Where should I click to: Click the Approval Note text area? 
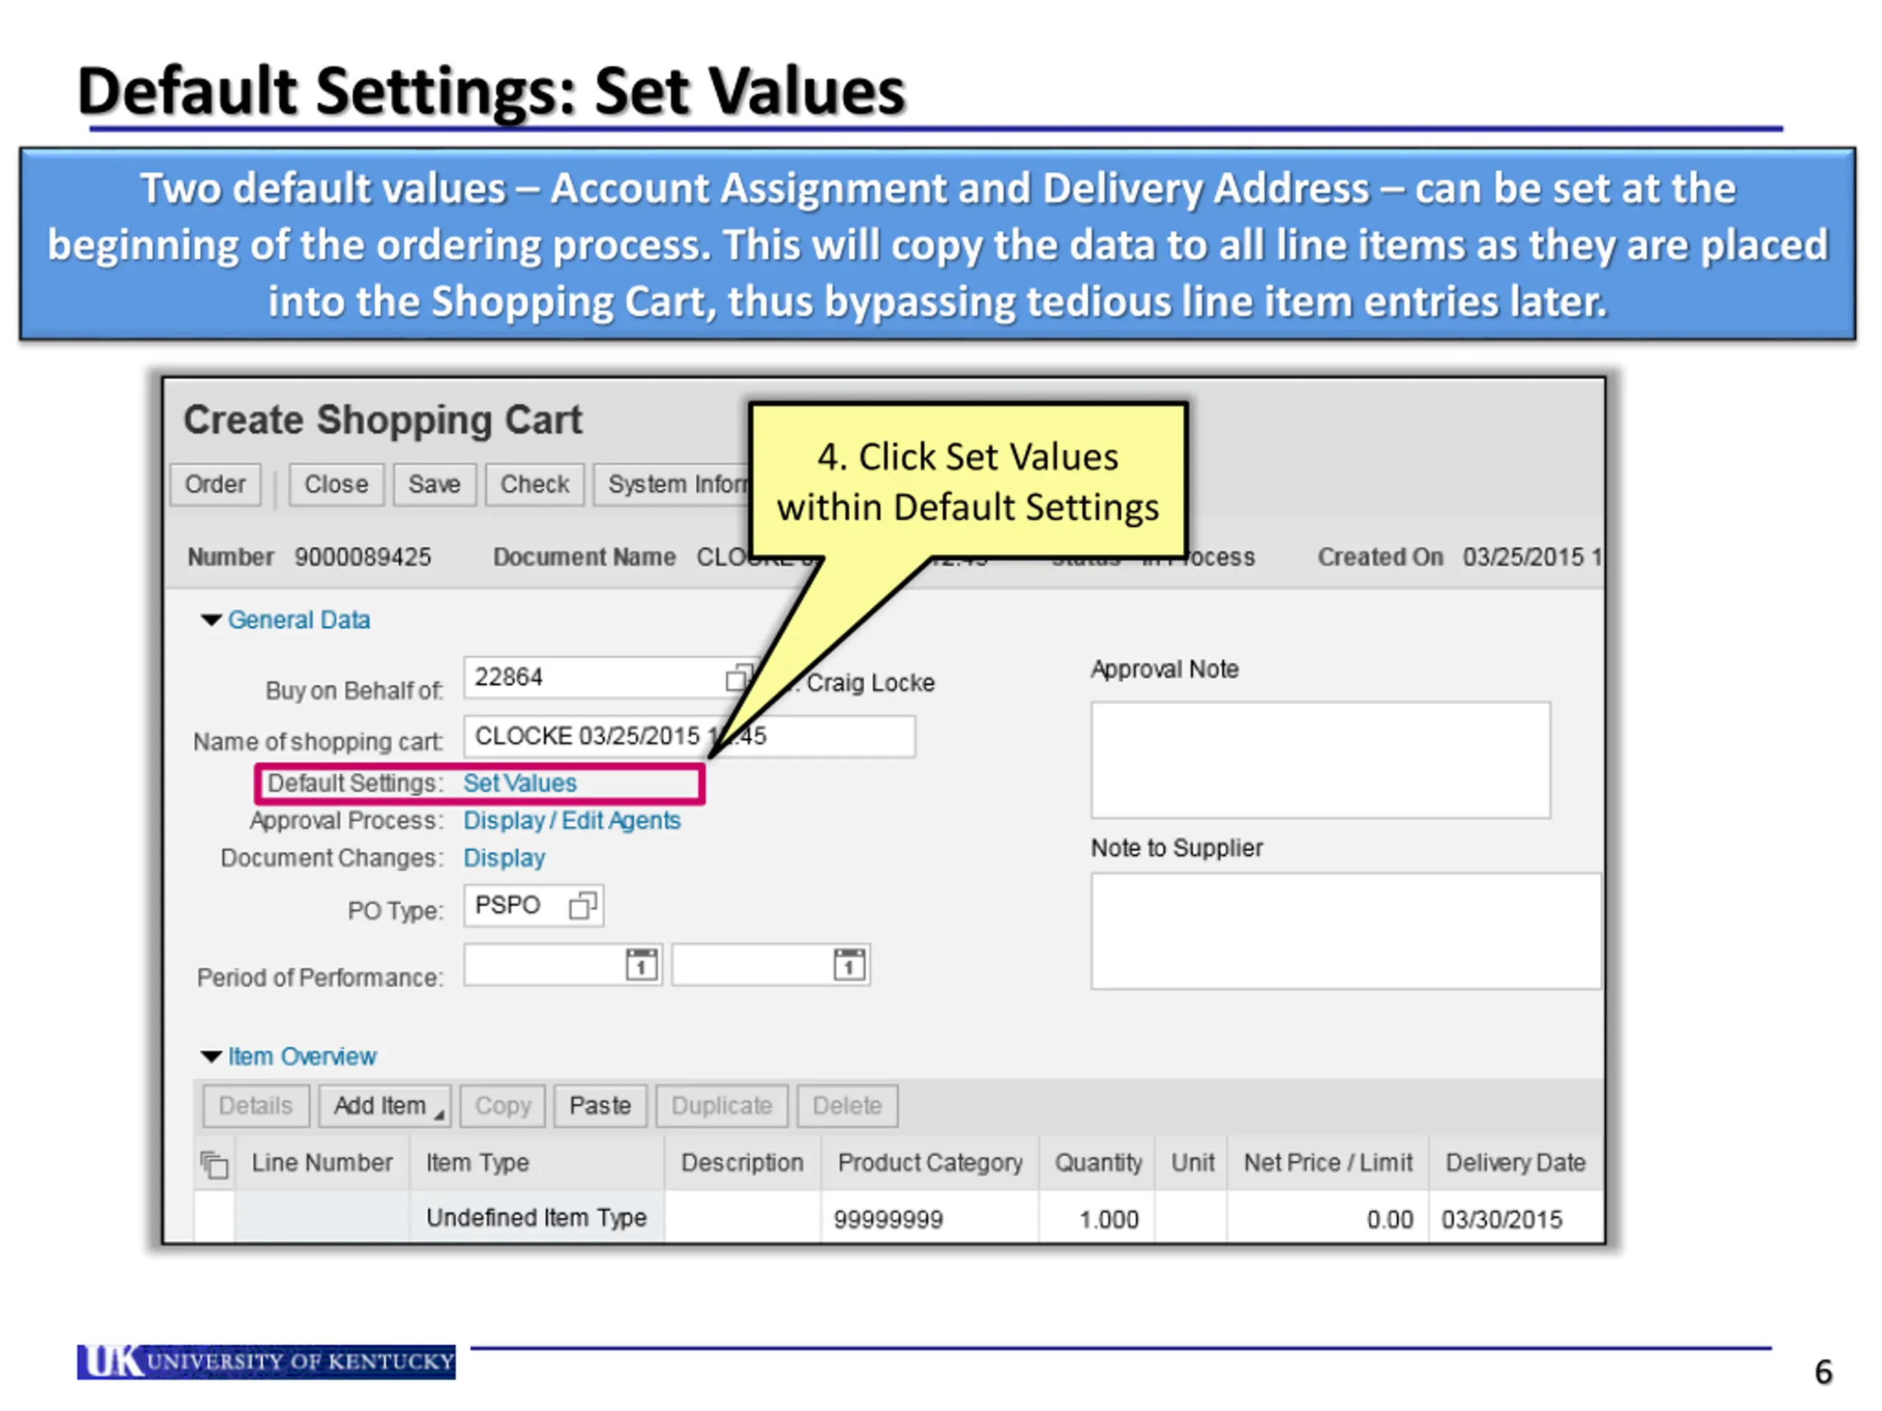[1320, 761]
